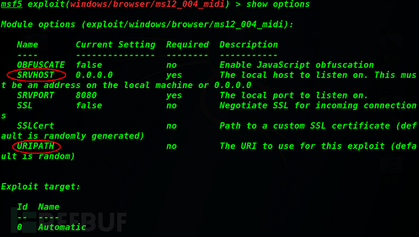Click the 'show options' command text
The width and height of the screenshot is (419, 237).
278,4
